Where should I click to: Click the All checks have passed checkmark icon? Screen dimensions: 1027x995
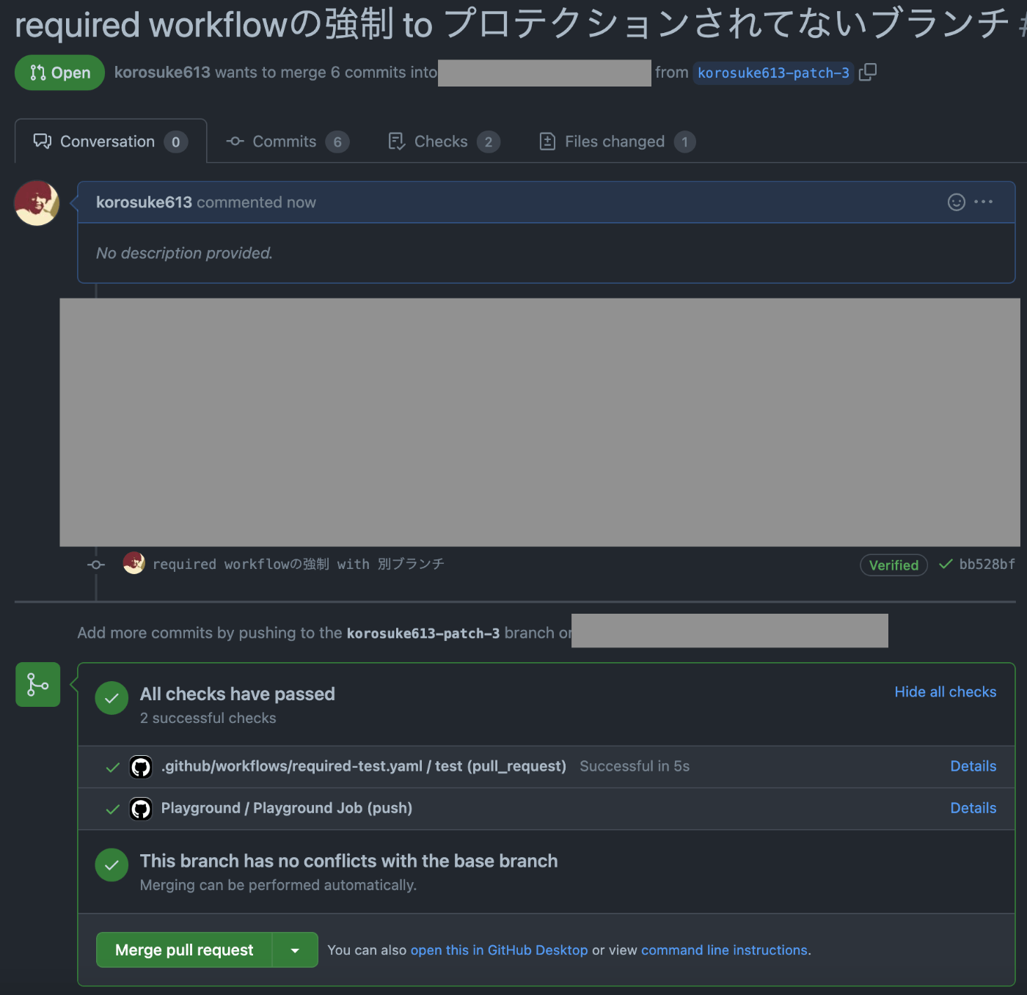(112, 699)
